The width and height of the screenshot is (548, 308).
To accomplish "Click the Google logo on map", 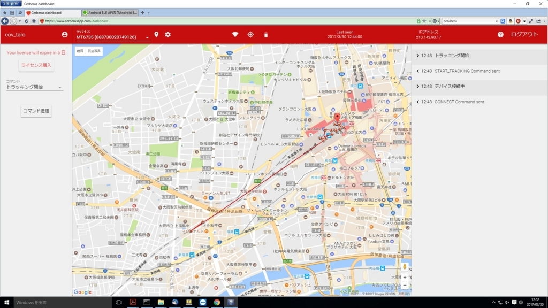I will click(x=82, y=292).
